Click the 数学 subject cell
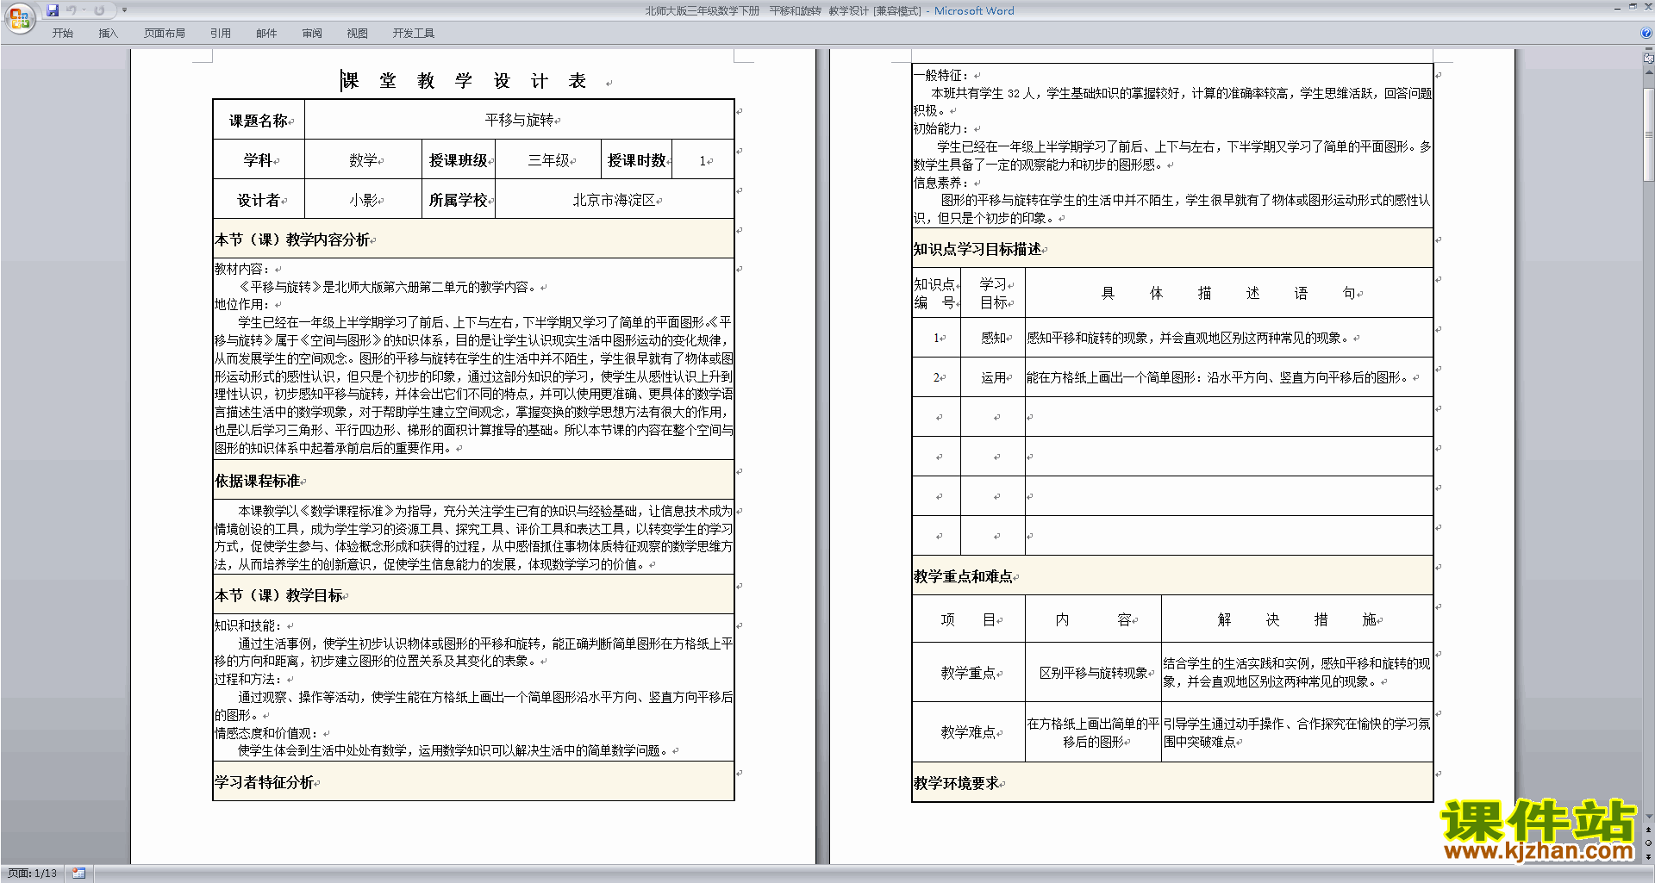The width and height of the screenshot is (1655, 883). pos(364,160)
